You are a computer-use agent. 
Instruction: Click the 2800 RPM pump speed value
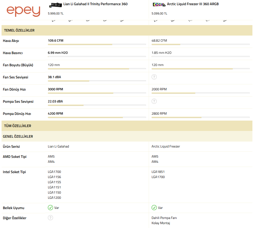159,114
